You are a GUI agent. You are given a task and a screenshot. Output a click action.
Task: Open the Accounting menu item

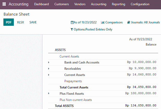pos(98,4)
